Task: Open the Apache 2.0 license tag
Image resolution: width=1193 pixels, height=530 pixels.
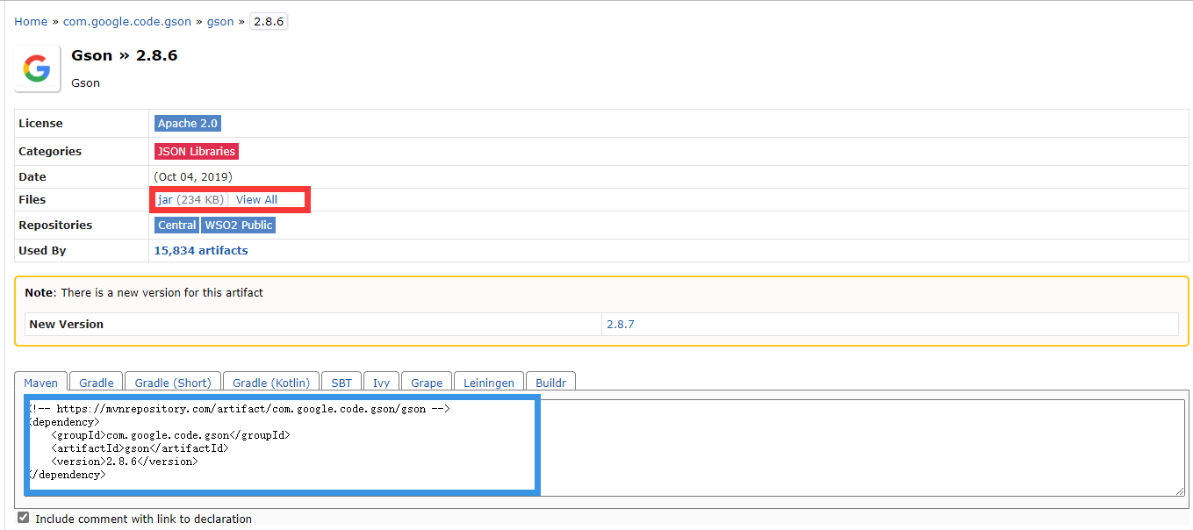Action: [x=188, y=124]
